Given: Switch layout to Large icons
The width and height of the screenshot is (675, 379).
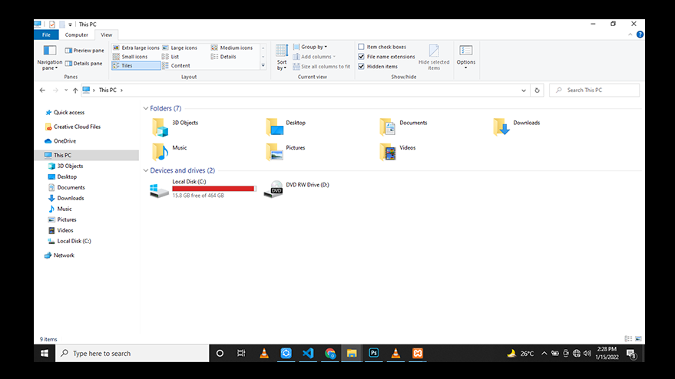Looking at the screenshot, I should click(180, 48).
